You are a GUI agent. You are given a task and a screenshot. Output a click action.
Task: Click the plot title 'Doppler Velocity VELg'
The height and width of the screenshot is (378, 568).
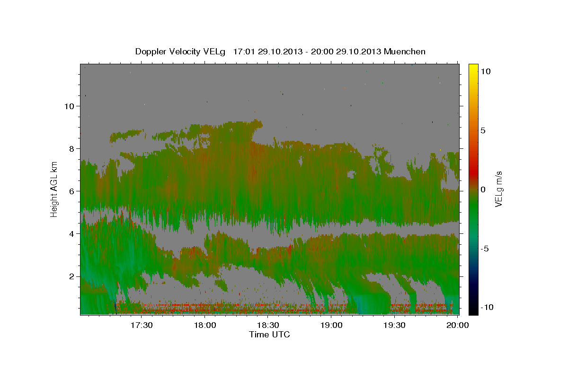(181, 52)
